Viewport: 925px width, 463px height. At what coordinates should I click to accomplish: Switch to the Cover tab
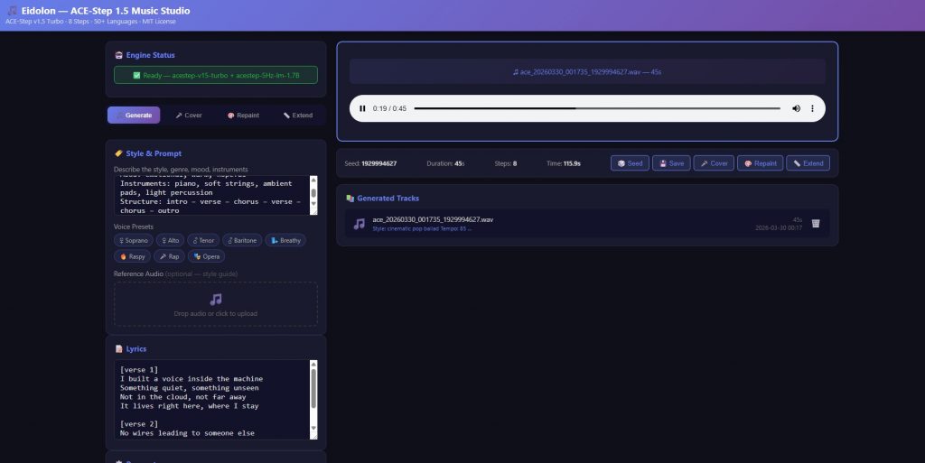(188, 115)
